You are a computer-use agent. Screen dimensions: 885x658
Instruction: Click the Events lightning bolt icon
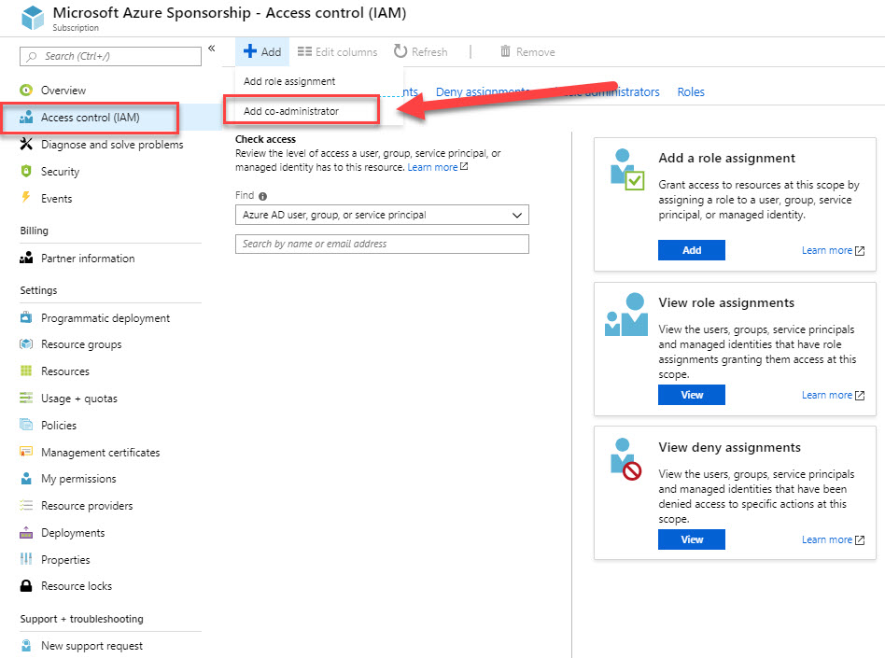coord(26,198)
